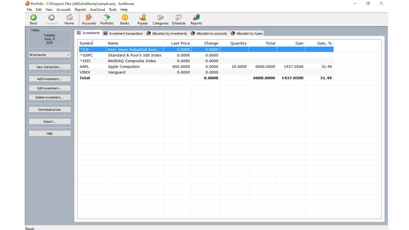This screenshot has height=230, width=409.
Task: Sort by the Symbol column header
Action: tap(86, 43)
